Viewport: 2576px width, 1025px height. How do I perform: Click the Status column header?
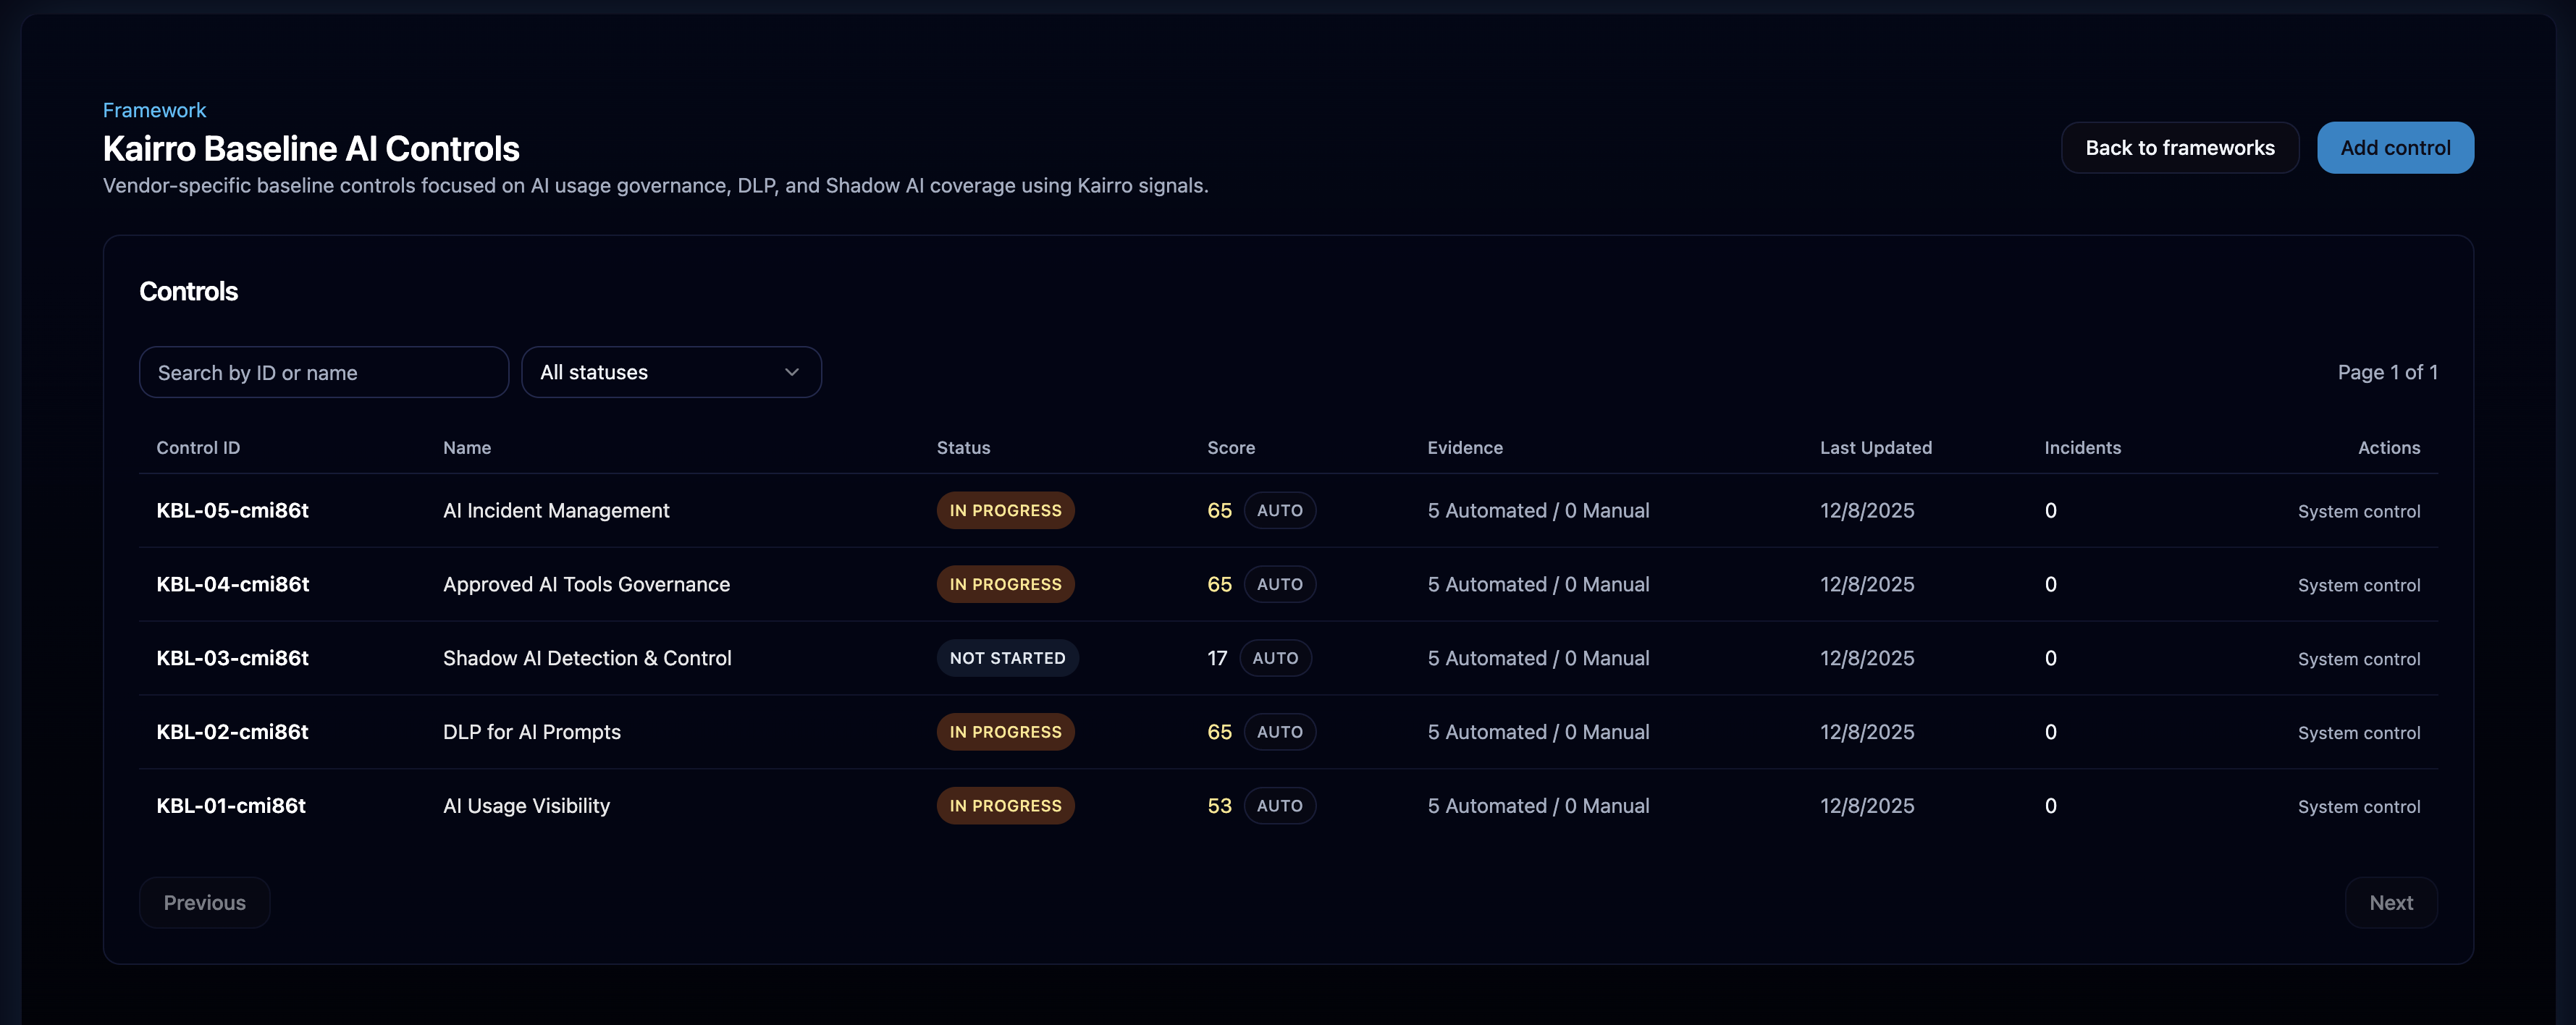[962, 448]
